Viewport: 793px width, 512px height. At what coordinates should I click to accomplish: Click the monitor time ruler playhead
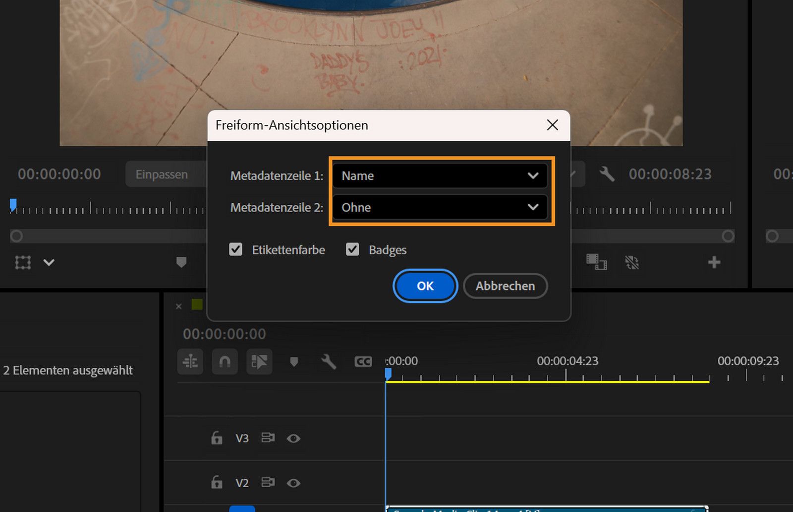pyautogui.click(x=13, y=204)
